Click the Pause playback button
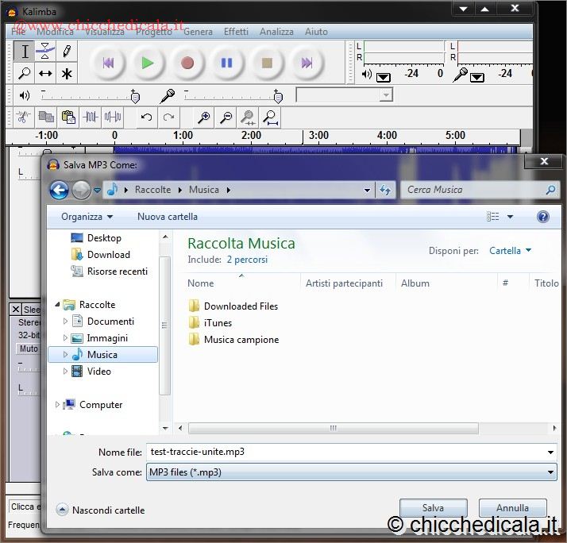Screen dimensions: 567x543 tap(227, 63)
